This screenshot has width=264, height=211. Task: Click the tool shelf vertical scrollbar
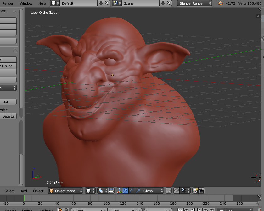21,63
